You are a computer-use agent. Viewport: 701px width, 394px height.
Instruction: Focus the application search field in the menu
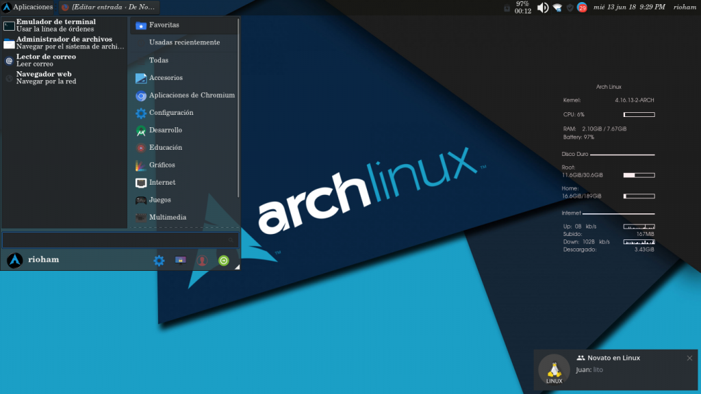[120, 240]
